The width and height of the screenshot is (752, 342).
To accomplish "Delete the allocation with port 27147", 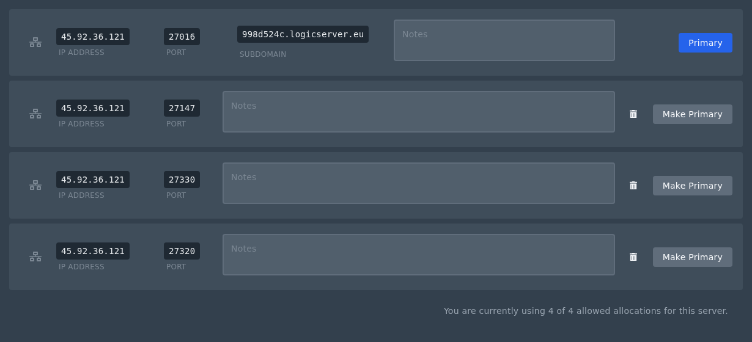I will point(633,114).
